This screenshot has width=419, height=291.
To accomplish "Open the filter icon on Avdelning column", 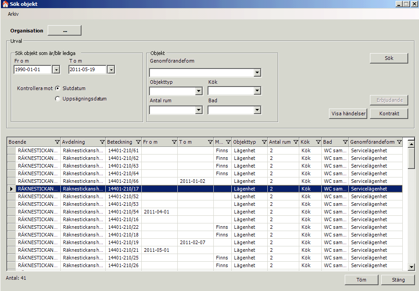I will point(102,142).
